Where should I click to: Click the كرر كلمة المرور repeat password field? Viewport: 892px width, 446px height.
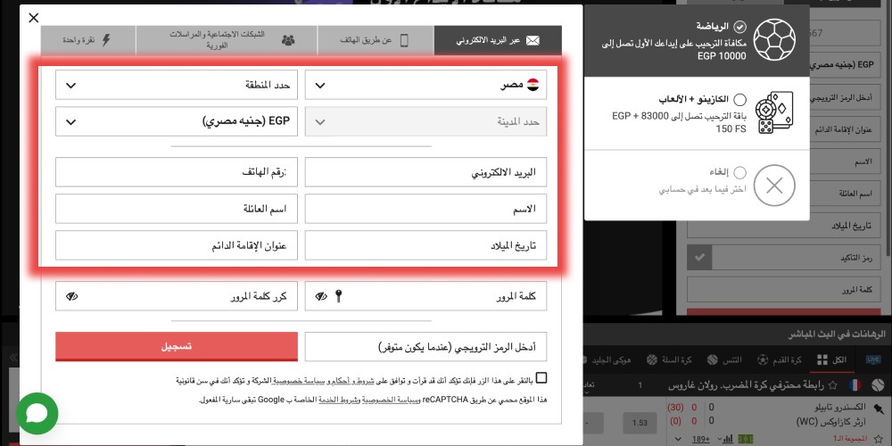[177, 296]
